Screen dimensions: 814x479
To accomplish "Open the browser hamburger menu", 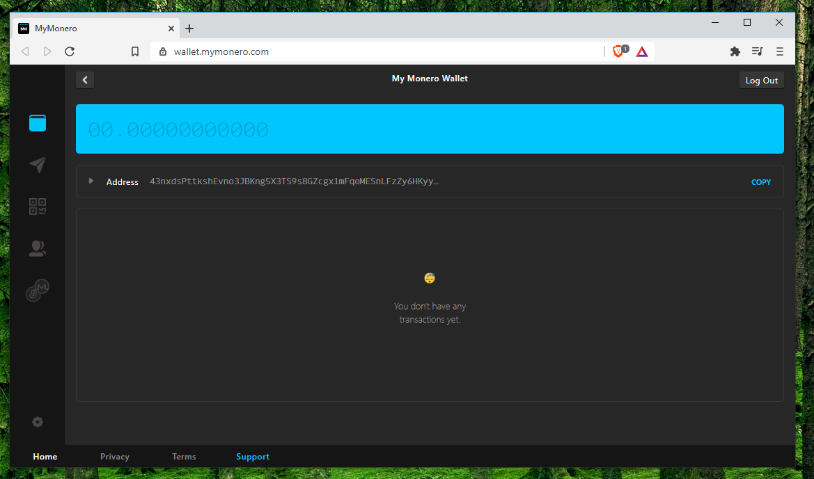I will (x=780, y=51).
